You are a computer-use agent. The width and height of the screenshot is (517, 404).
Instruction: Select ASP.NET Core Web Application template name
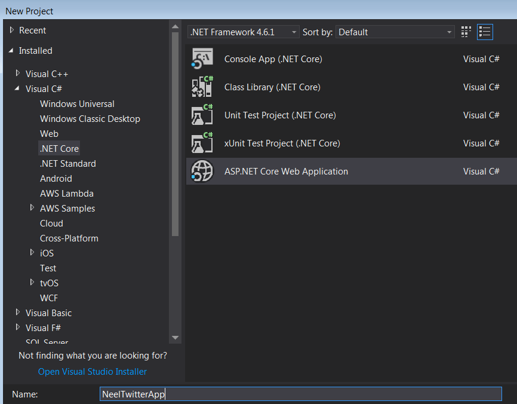286,172
